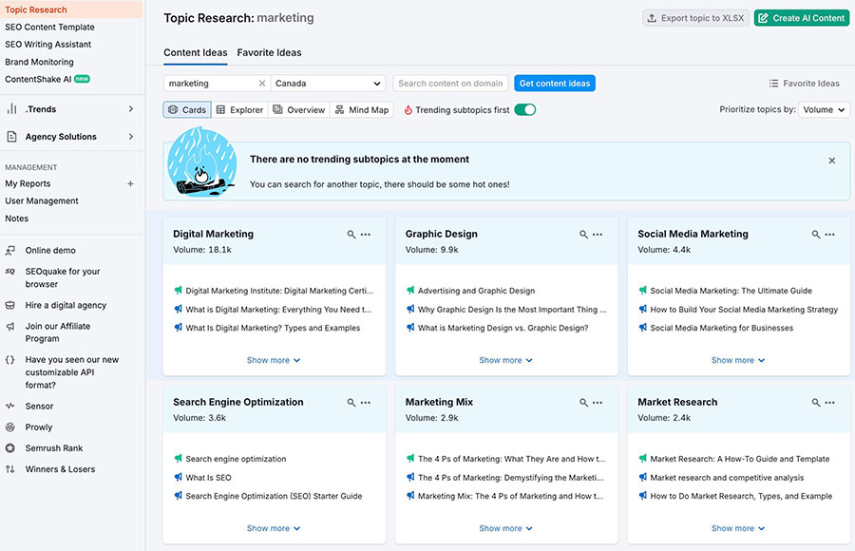855x551 pixels.
Task: Open more options on Search Engine Optimization card
Action: (x=366, y=403)
